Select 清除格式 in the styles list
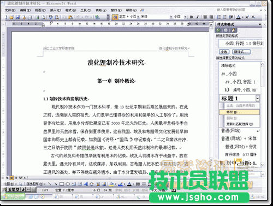 click(x=228, y=65)
